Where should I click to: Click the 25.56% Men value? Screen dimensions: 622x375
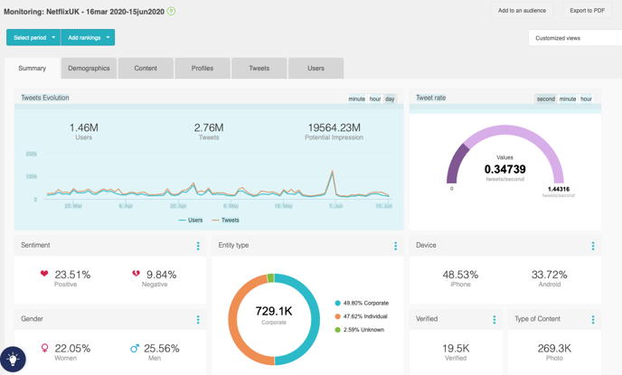(162, 349)
